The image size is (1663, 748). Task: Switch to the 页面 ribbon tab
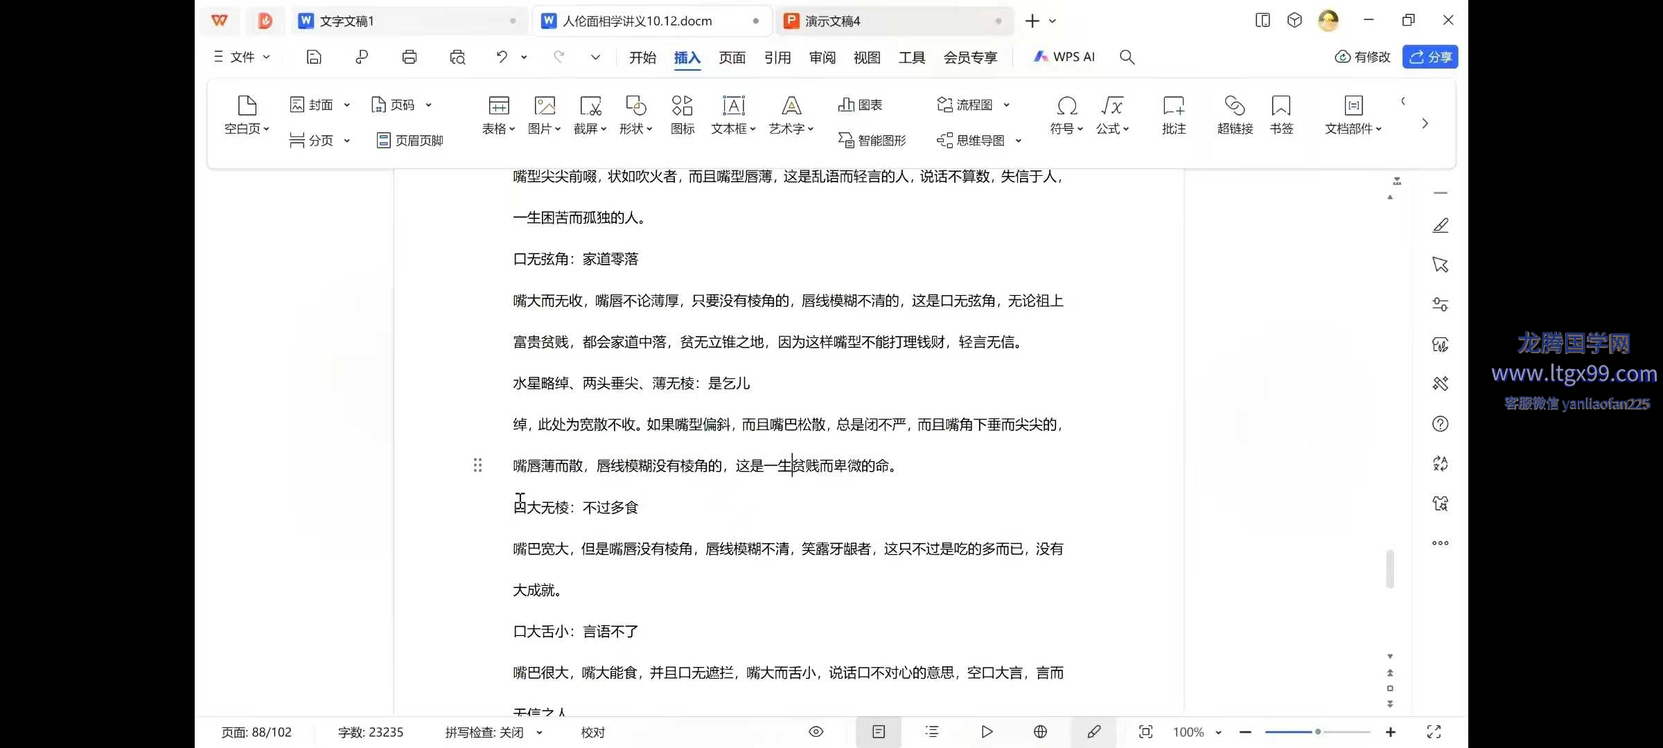point(732,57)
